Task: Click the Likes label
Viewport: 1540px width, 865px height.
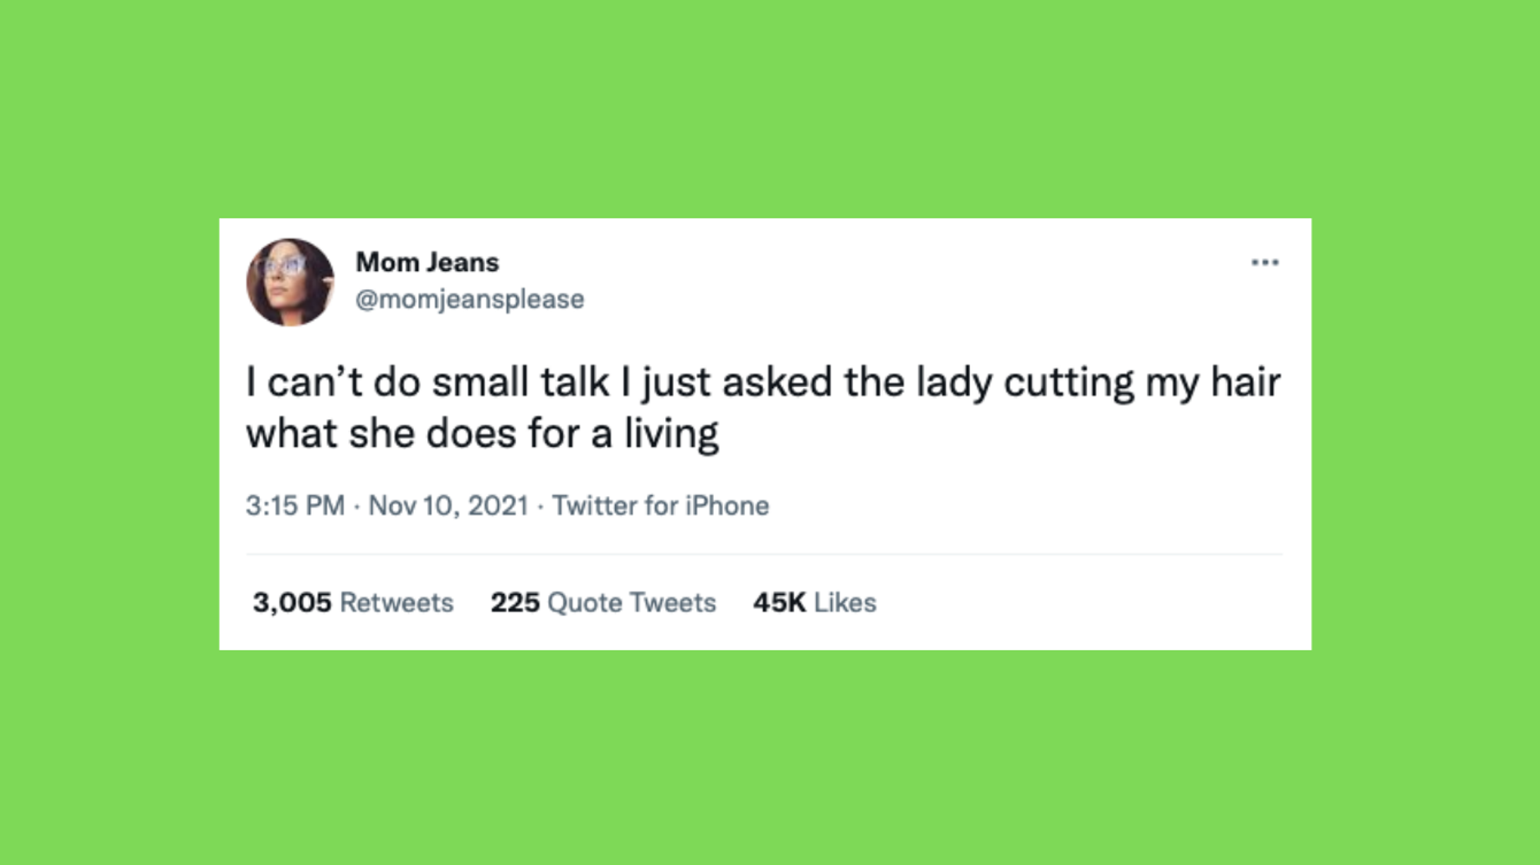Action: point(844,603)
